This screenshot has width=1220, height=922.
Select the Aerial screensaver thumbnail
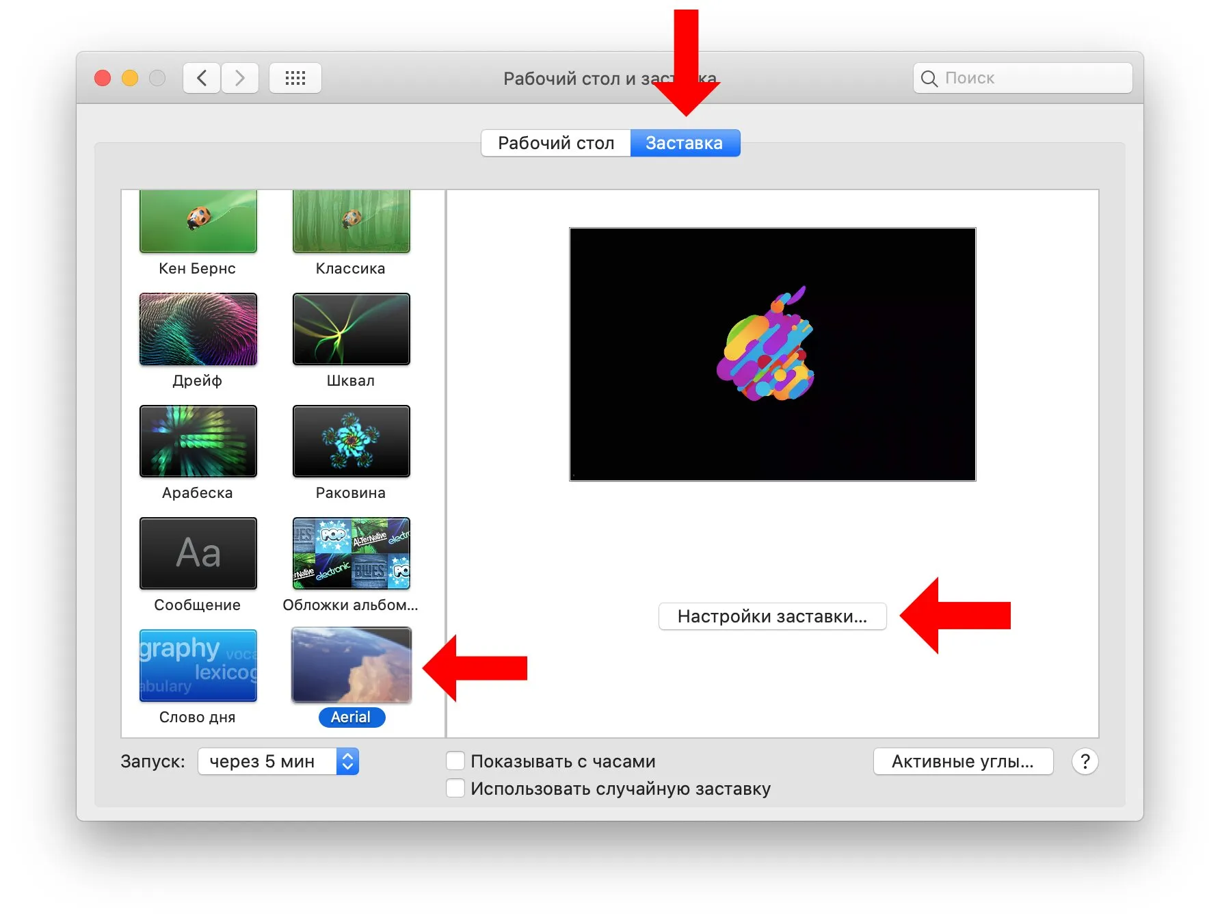click(352, 666)
